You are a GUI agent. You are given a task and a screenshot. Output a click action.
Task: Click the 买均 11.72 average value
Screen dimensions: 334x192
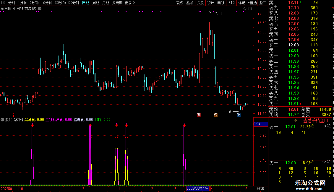(293, 115)
